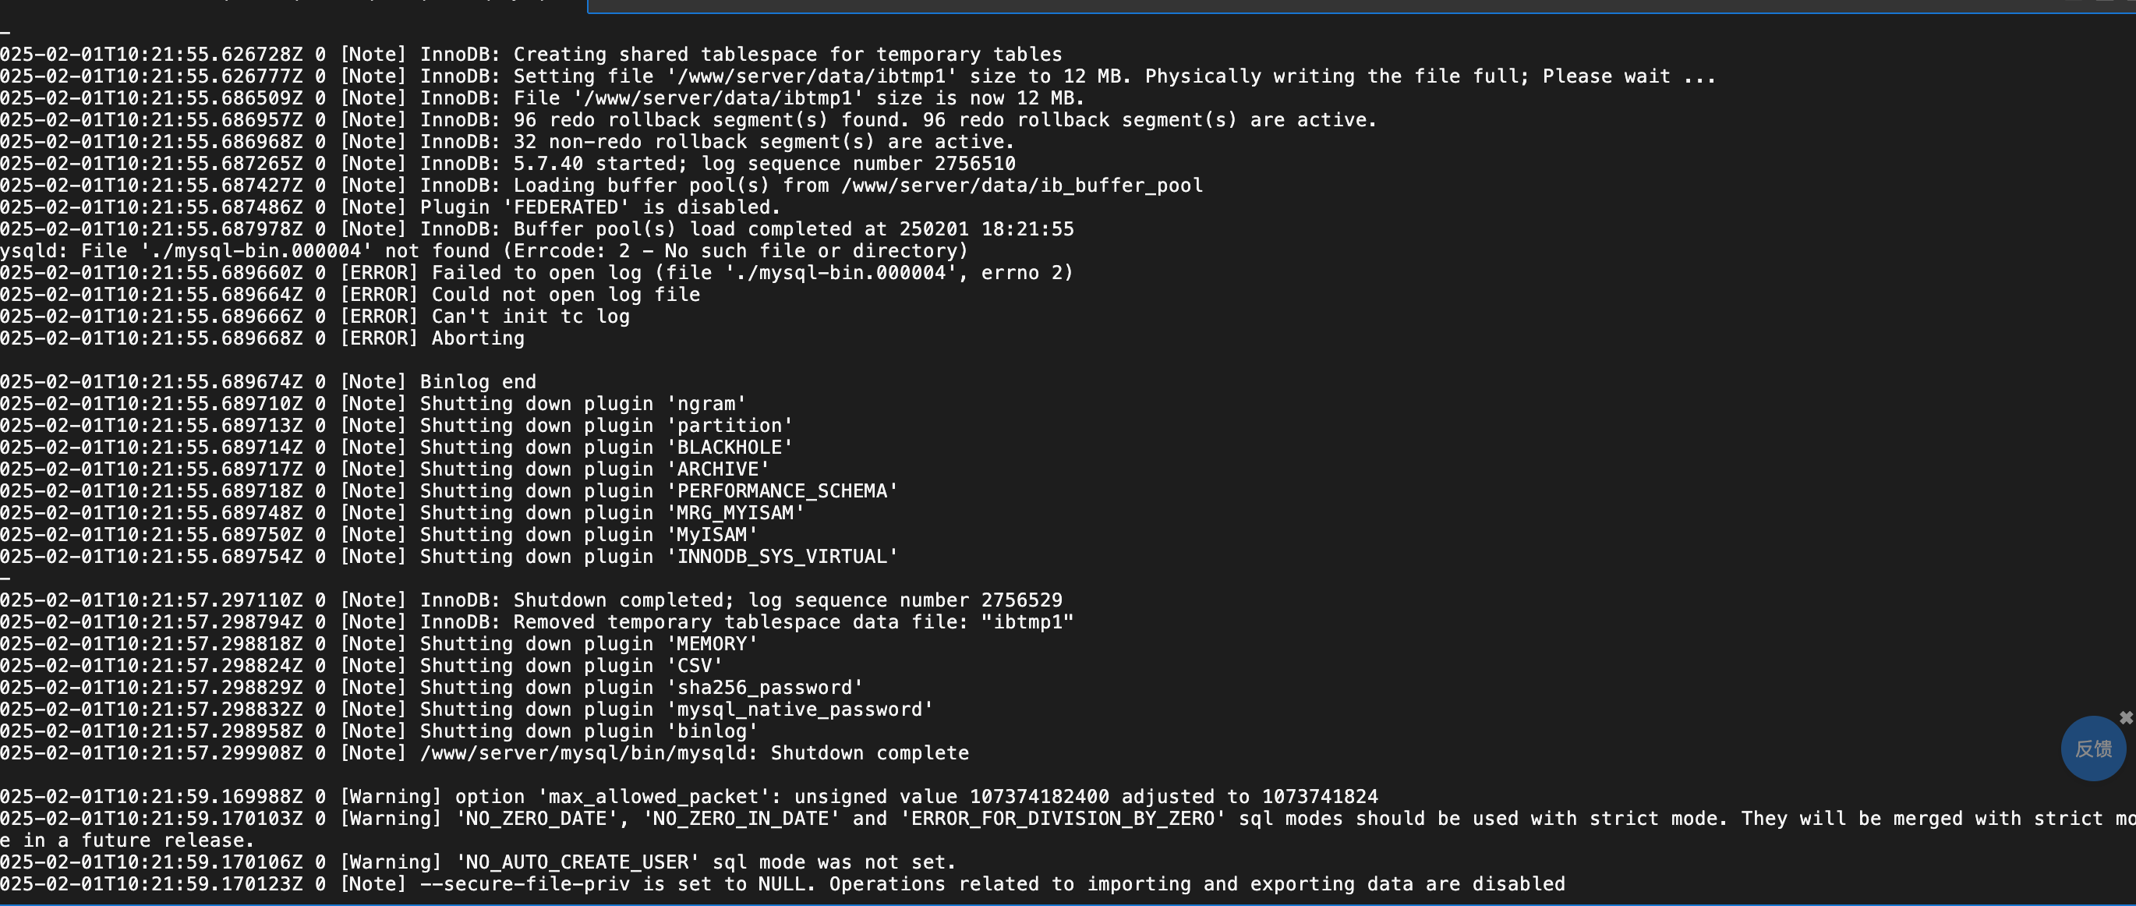Click the "Plugin 'FEDERATED' is disabled" line
2136x906 pixels.
click(x=390, y=207)
